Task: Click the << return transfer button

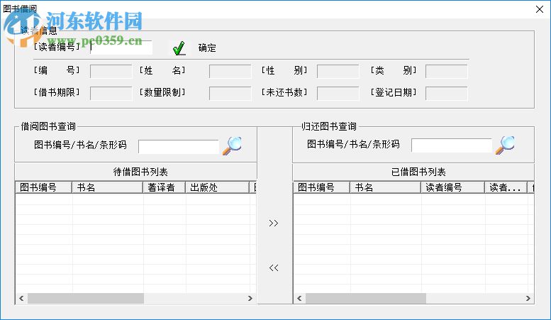Action: tap(274, 267)
